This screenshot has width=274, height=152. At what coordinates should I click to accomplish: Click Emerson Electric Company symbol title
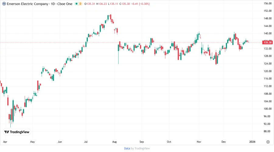click(28, 4)
